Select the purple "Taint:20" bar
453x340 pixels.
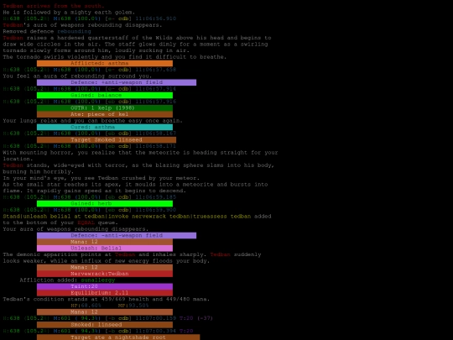point(105,286)
